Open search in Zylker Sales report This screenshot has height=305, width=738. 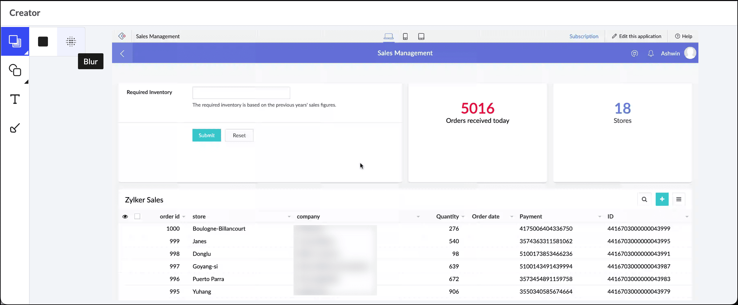coord(644,199)
